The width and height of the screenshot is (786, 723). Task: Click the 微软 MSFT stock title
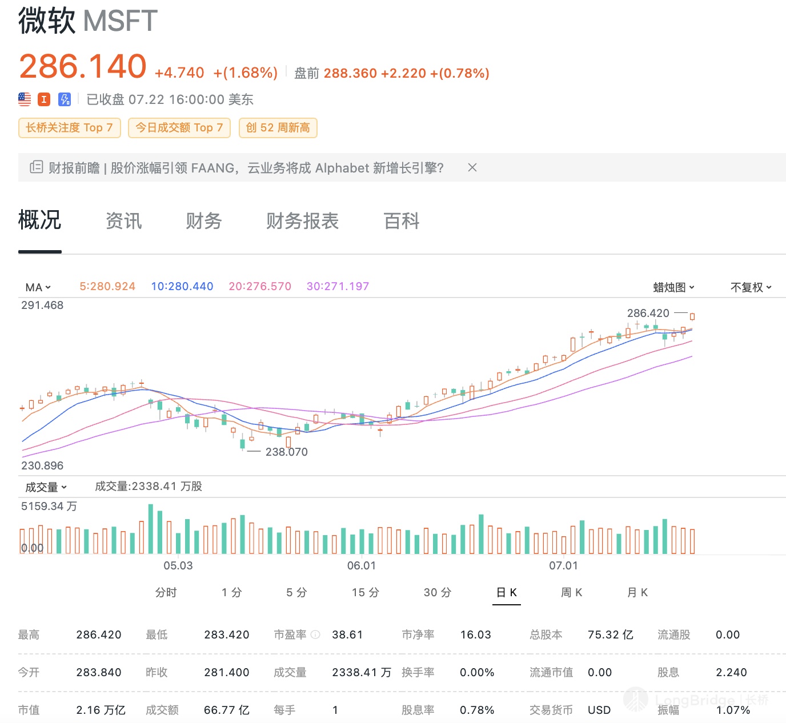[88, 21]
